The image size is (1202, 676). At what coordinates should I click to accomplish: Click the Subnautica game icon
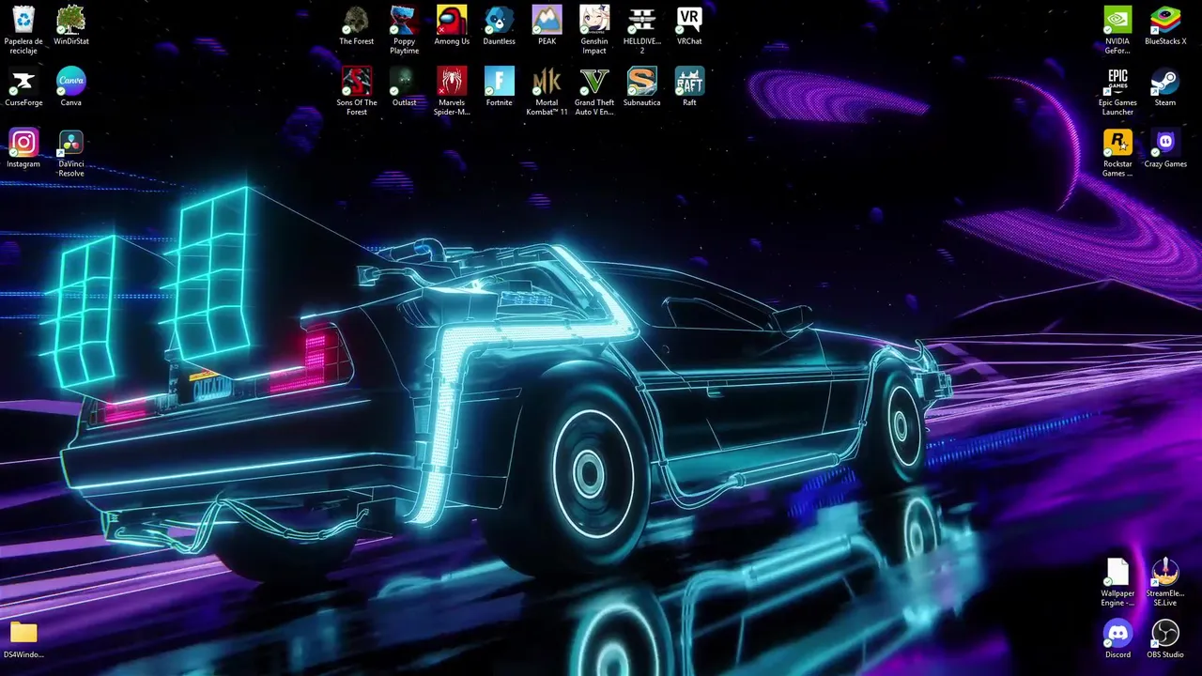point(642,81)
